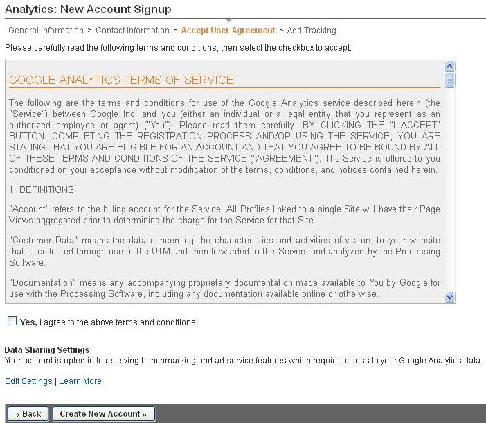Click the empty scrollbar track below the thumb
This screenshot has width=486, height=423.
coord(449,190)
